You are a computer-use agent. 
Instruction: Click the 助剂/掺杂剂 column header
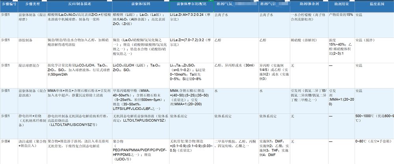(309, 7)
